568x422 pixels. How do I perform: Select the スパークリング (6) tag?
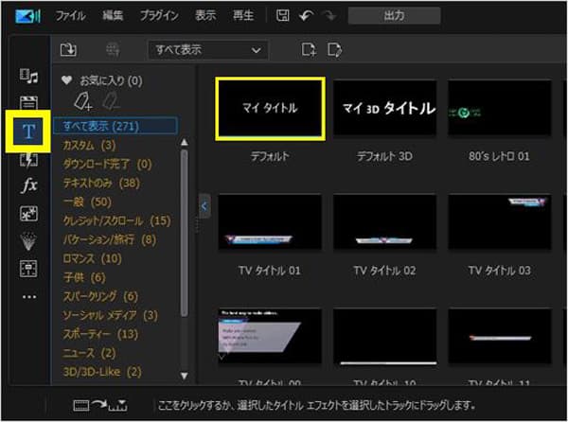point(100,296)
